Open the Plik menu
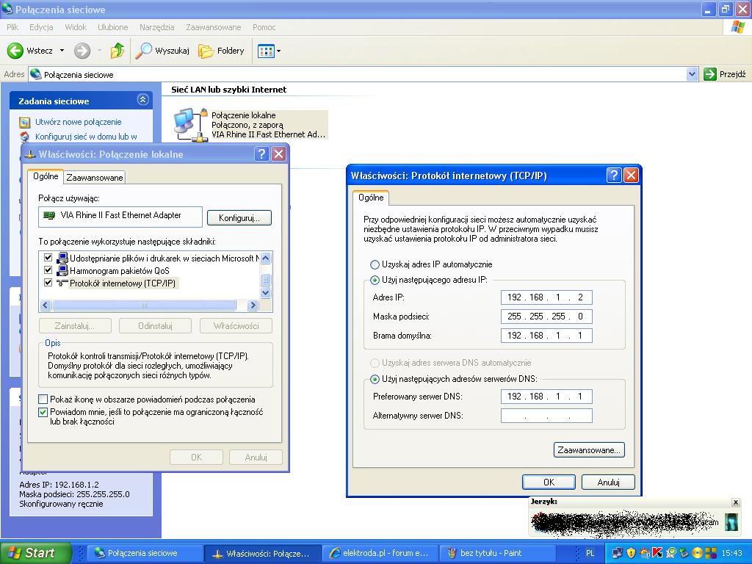The height and width of the screenshot is (564, 752). [12, 27]
